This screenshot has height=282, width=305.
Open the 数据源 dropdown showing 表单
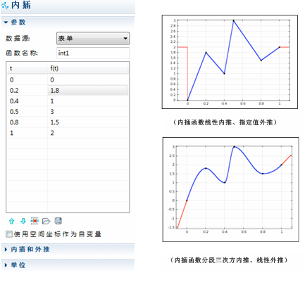click(x=93, y=39)
